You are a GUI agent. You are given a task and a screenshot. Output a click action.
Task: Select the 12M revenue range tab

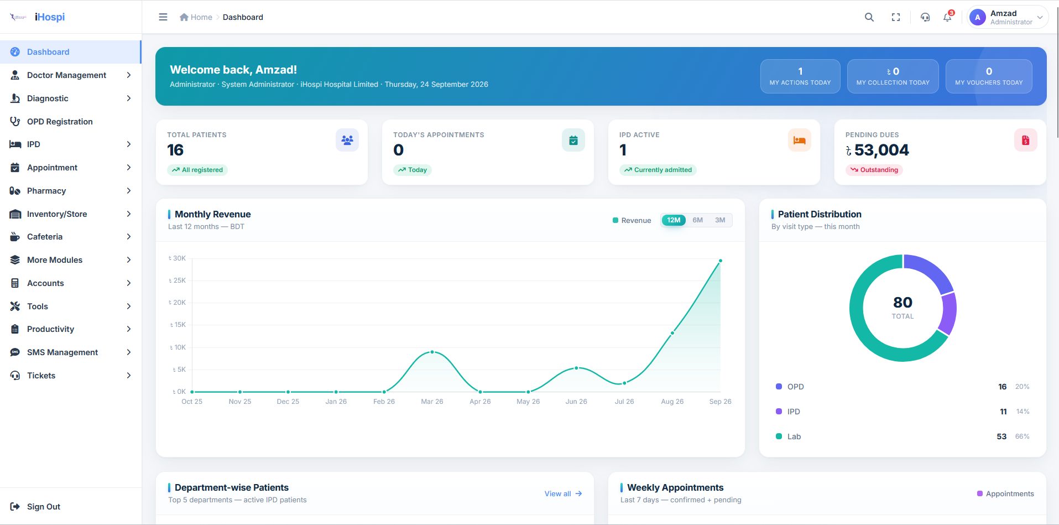click(674, 220)
